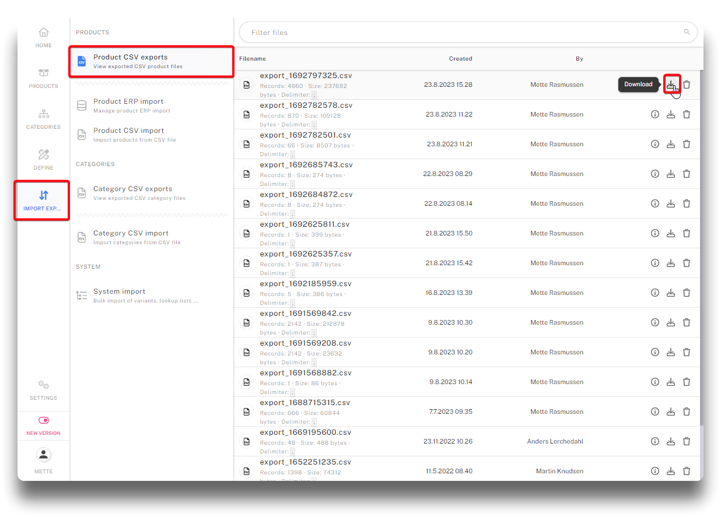Show info for export_1692782501.csv
The image size is (721, 517).
(x=655, y=144)
